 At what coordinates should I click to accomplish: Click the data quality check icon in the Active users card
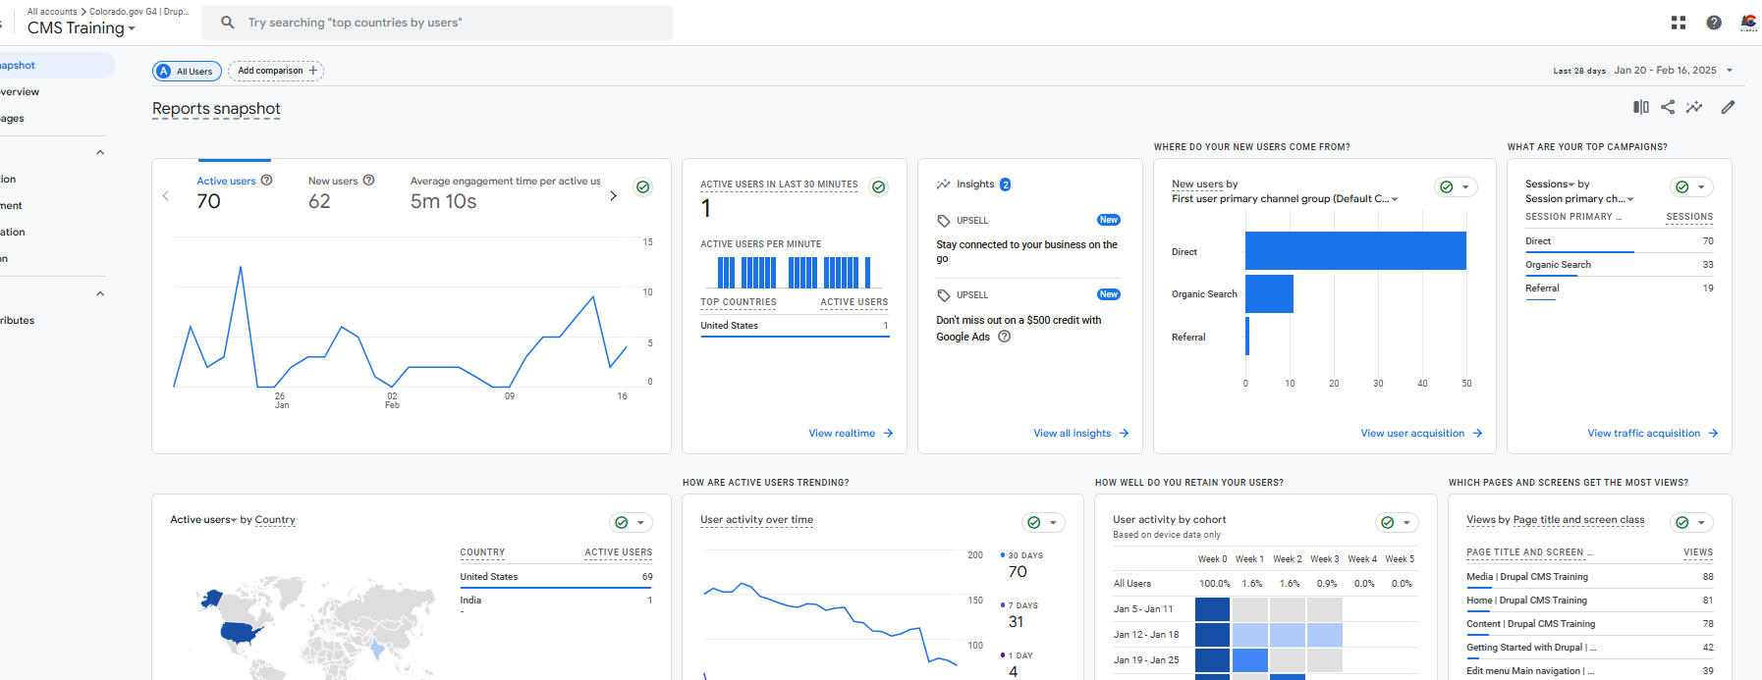click(x=642, y=186)
